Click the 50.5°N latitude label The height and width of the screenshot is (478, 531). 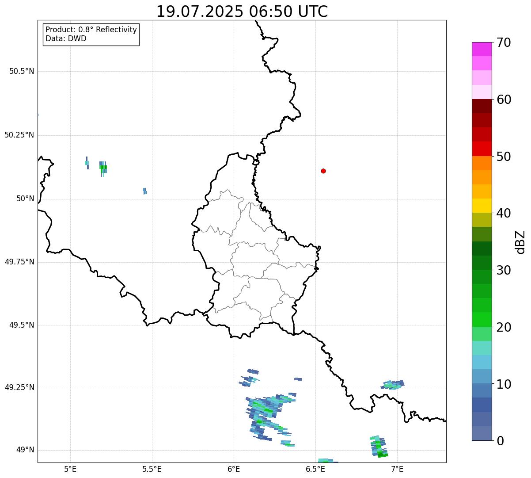(22, 71)
